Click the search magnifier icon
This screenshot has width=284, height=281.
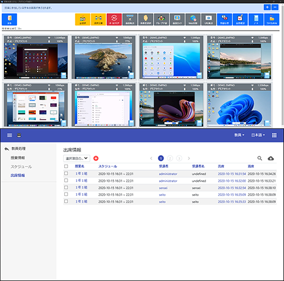[x=259, y=158]
